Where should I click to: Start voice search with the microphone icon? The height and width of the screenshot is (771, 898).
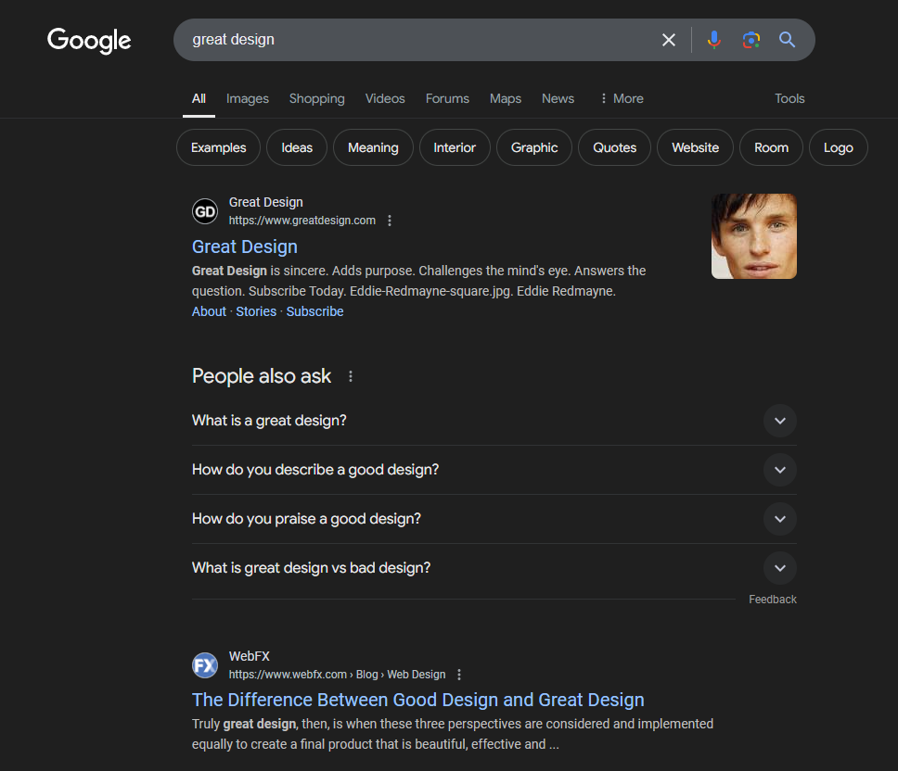click(x=713, y=40)
